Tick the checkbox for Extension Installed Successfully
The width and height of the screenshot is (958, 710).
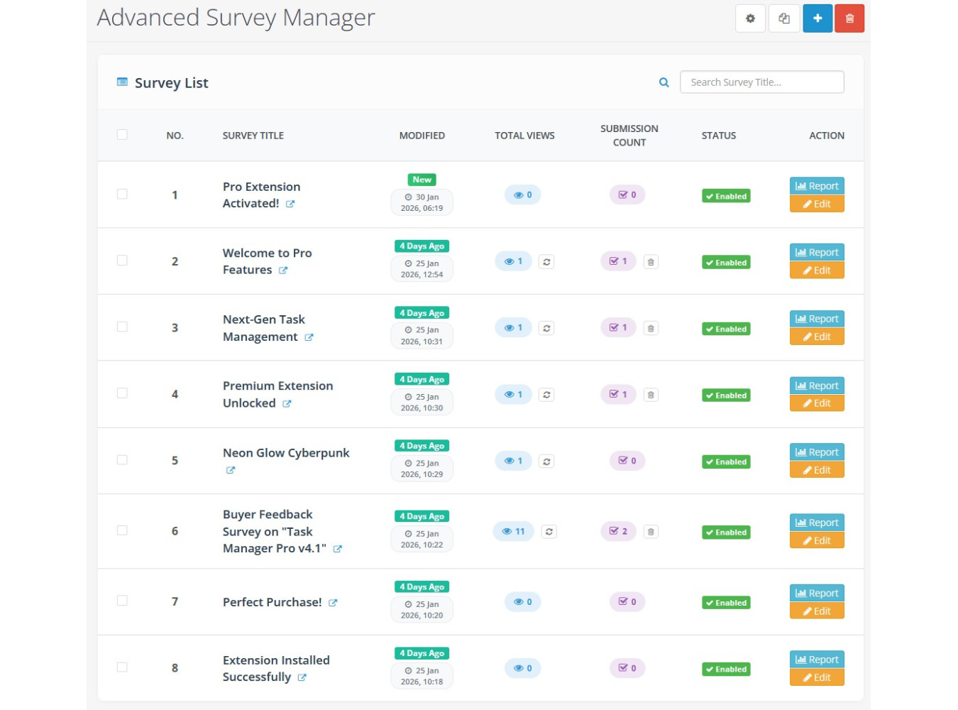[122, 667]
